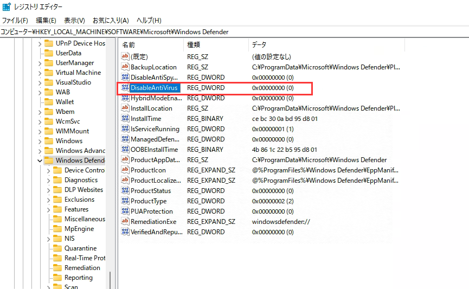The height and width of the screenshot is (289, 469).
Task: Select the Windows folder icon
Action: [x=48, y=140]
